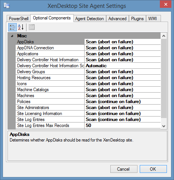
Task: Select the Delivery Controller Host Information Sc property
Action: tap(50, 66)
